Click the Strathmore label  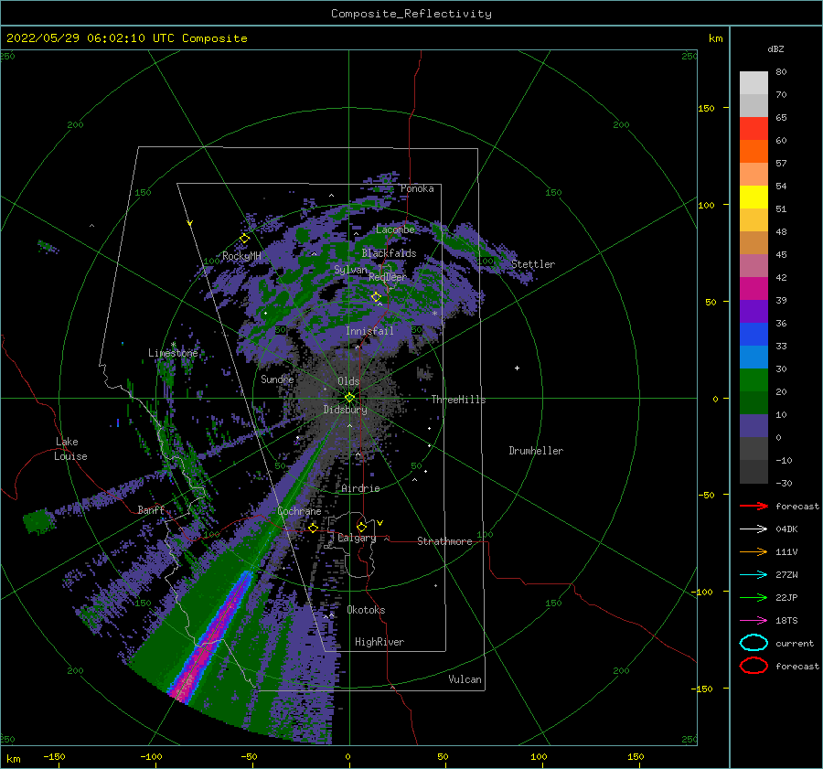[444, 541]
